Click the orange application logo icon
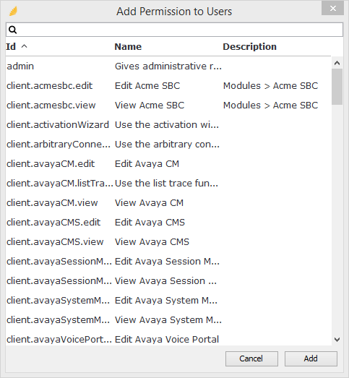This screenshot has width=349, height=378. (13, 11)
